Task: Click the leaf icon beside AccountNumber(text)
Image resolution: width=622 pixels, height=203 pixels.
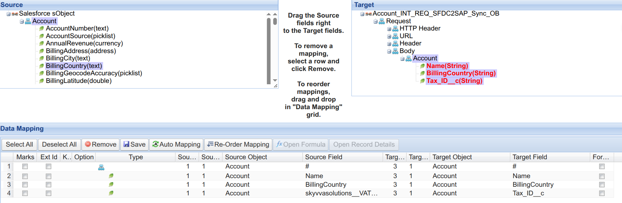Action: (x=41, y=29)
